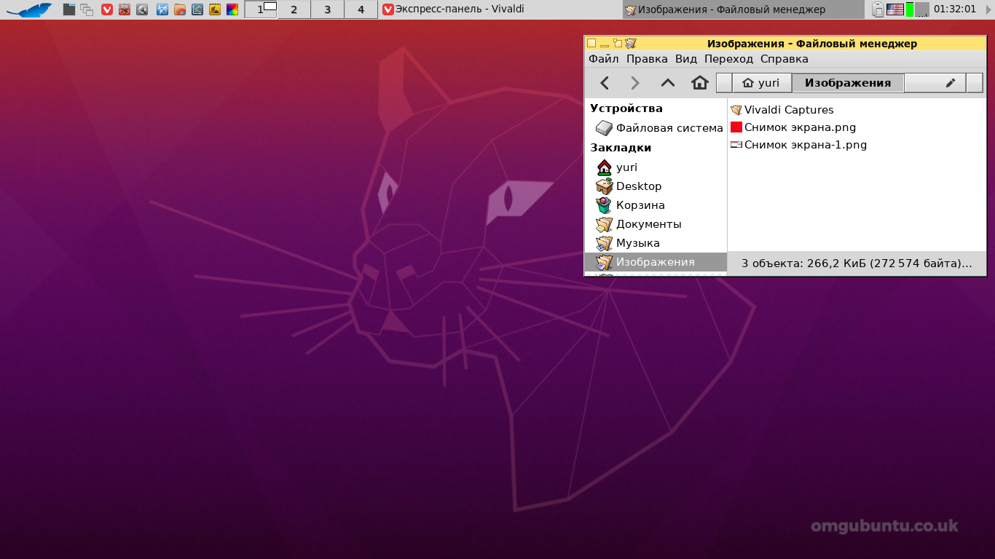Switch to workspace 1
Viewport: 995px width, 559px height.
click(x=261, y=9)
